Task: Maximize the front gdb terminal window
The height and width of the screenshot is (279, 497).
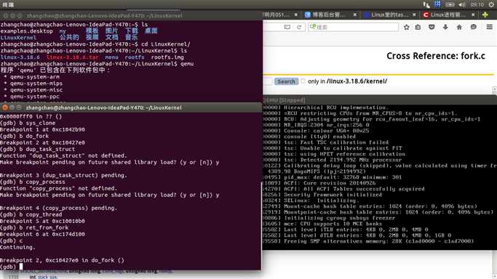Action: (19, 108)
